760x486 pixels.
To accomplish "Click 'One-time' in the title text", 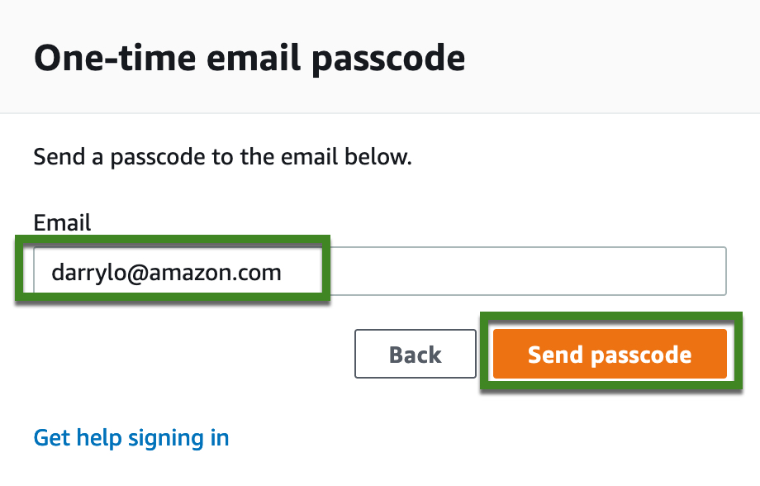I will 116,58.
